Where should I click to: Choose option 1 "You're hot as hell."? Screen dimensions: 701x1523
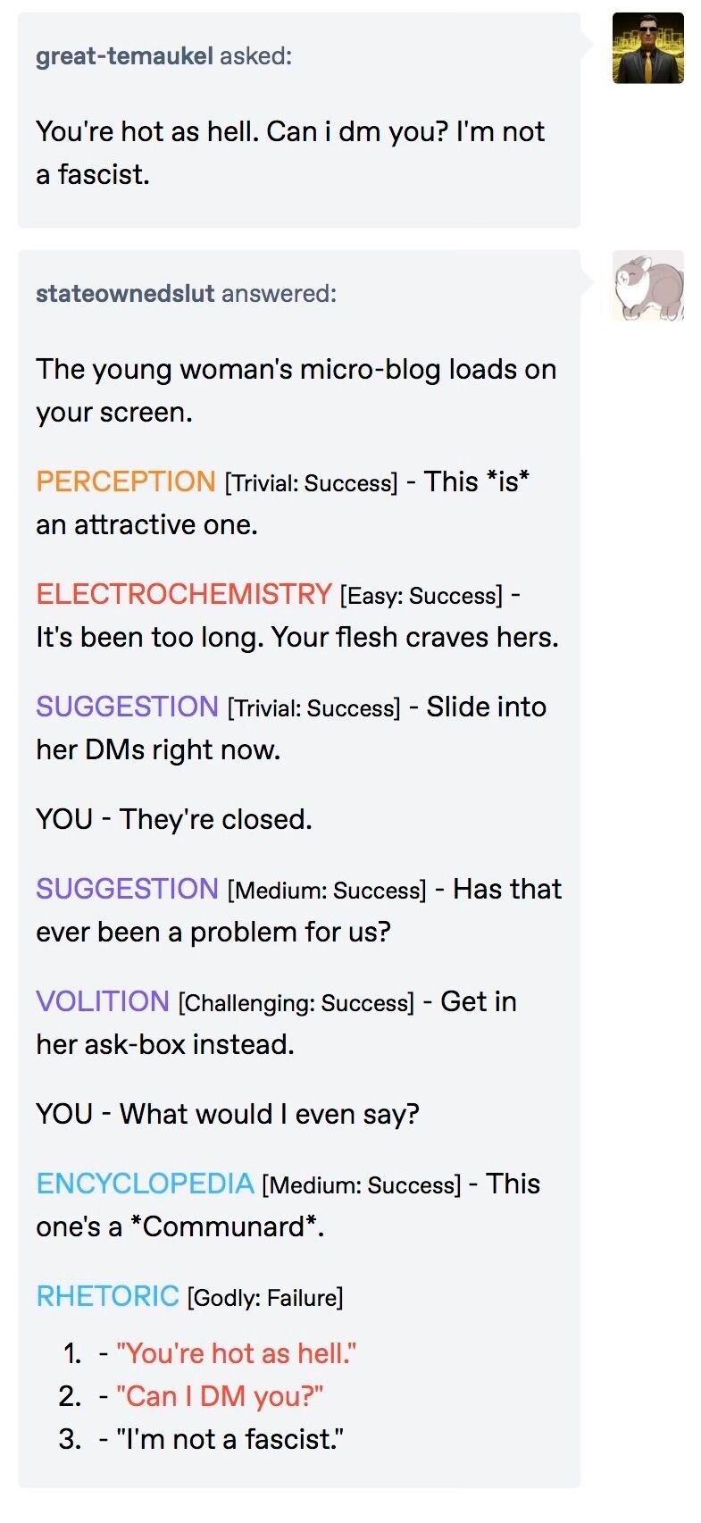pos(236,1353)
